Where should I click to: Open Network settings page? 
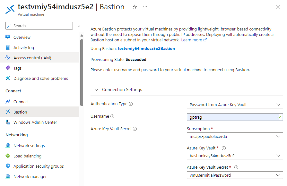39,146
